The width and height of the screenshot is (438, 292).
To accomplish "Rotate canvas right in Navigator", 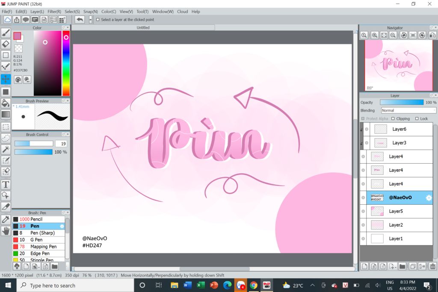I will [422, 35].
